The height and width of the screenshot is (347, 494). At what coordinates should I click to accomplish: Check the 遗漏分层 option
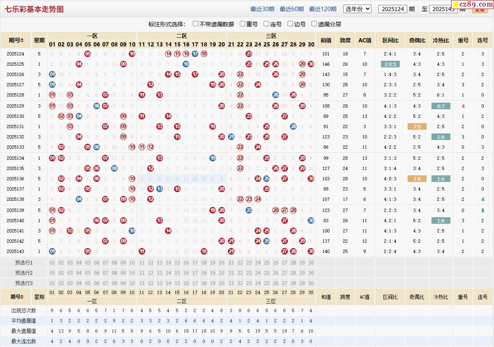314,24
